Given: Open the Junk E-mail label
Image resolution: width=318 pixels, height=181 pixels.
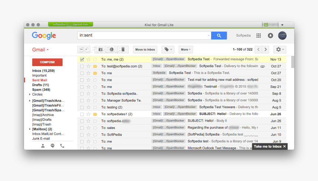Looking at the screenshot, I should (41, 139).
